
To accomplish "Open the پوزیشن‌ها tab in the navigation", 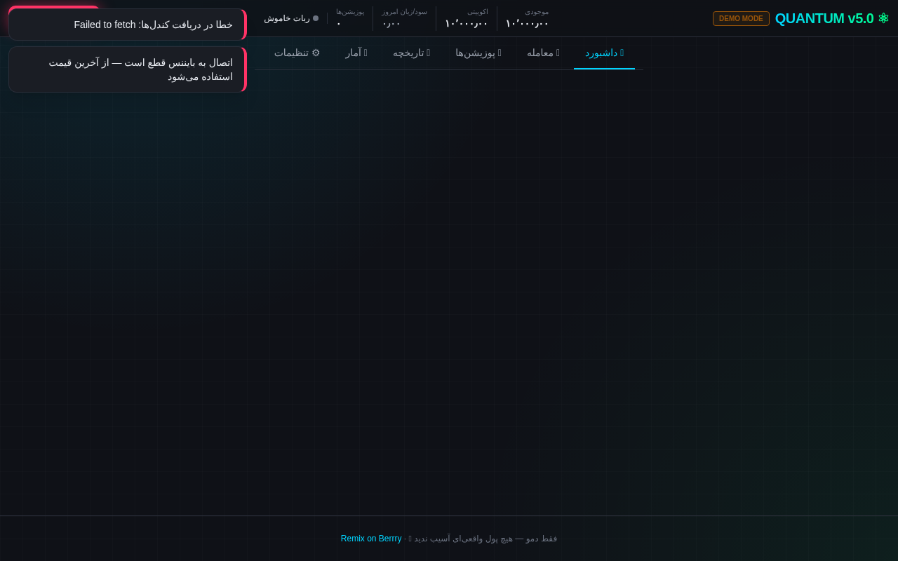I will 478,53.
